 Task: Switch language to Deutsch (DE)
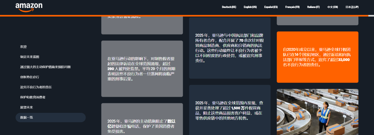229,7
